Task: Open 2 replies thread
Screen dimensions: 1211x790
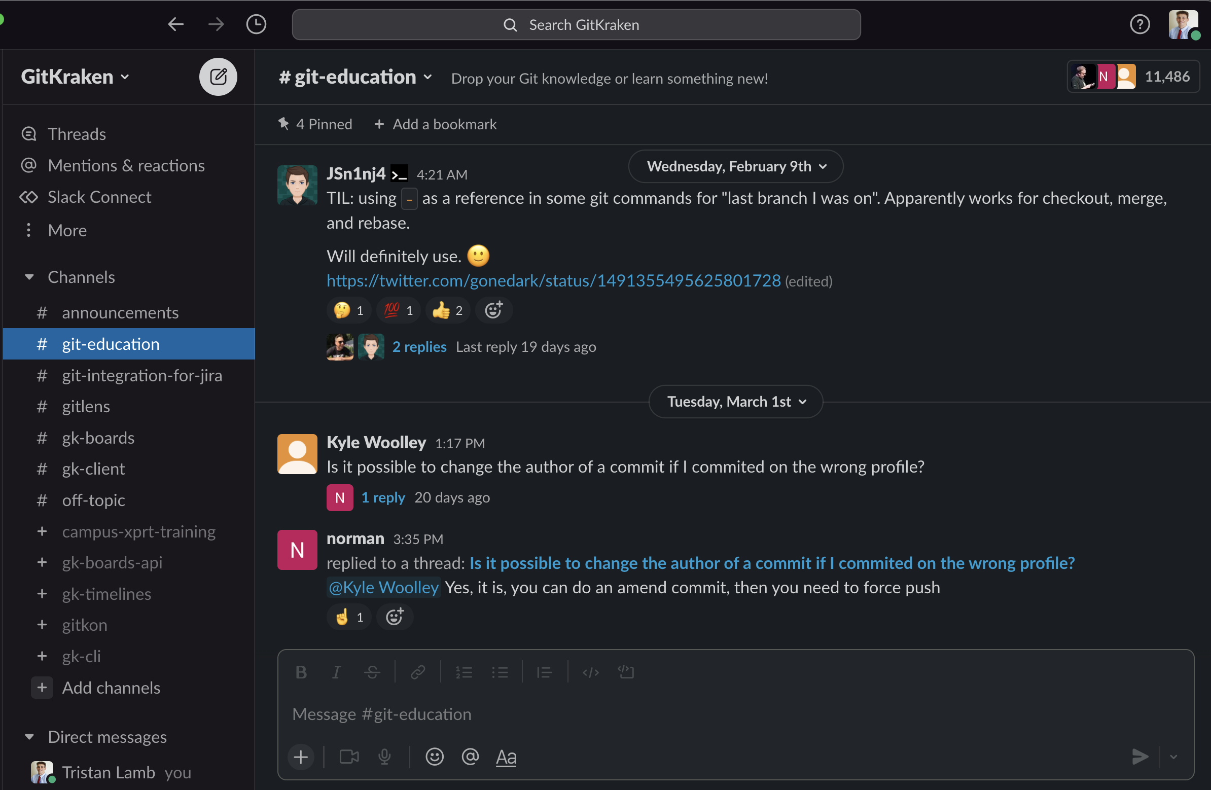Action: (x=419, y=347)
